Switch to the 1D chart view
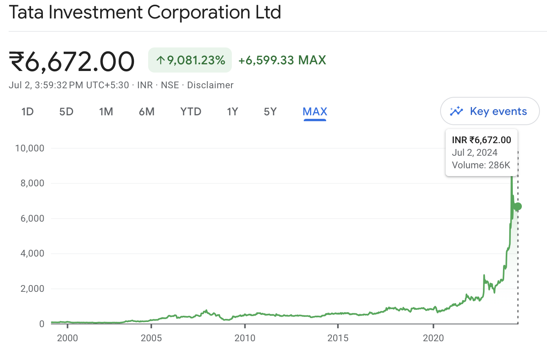Viewport: 547px width, 353px height. tap(28, 111)
